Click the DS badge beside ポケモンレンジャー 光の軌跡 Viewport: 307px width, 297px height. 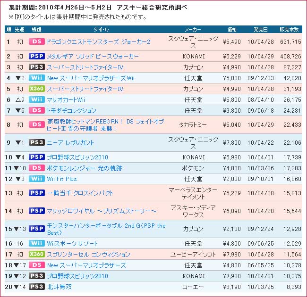[x=37, y=168]
